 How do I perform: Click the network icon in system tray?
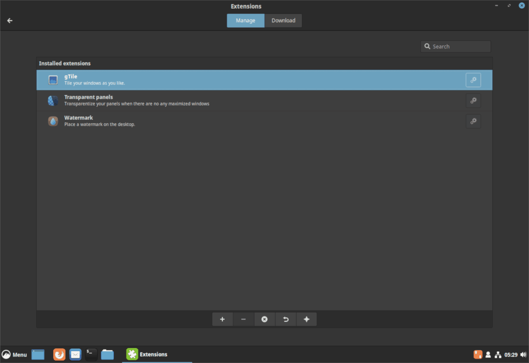pyautogui.click(x=498, y=354)
